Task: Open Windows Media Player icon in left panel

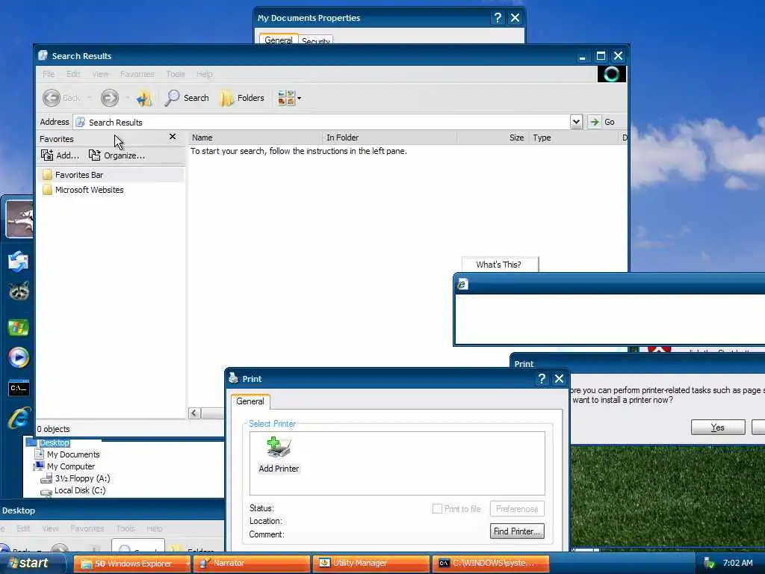Action: pos(19,357)
